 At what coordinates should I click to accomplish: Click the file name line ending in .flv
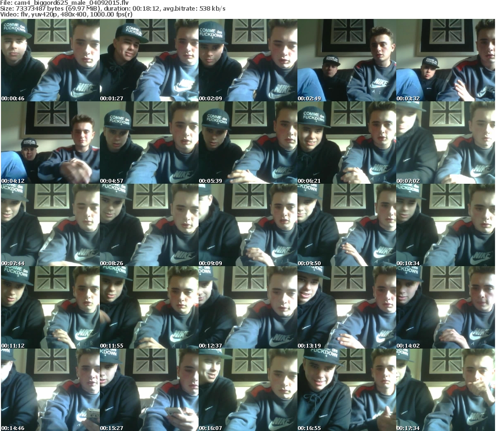tap(64, 3)
